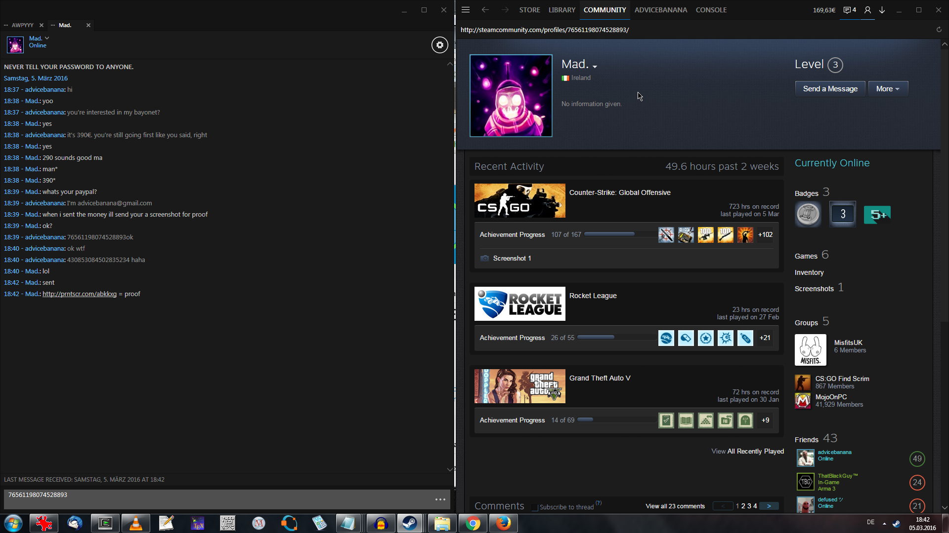Click the 5+ games badge icon
This screenshot has height=533, width=949.
click(x=877, y=215)
